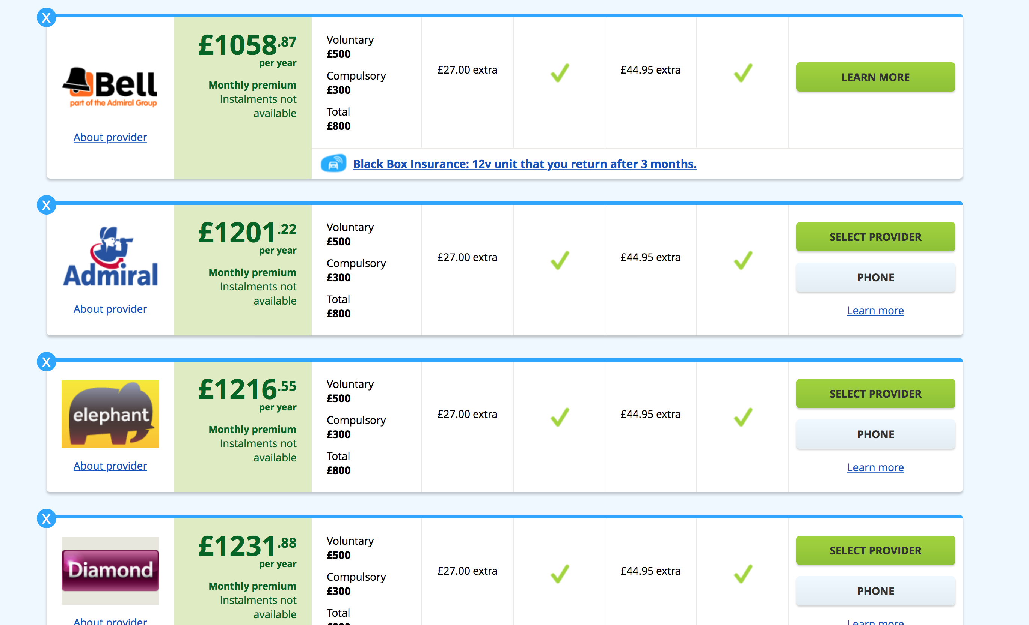Open About provider link under Admiral
1029x625 pixels.
pos(110,309)
